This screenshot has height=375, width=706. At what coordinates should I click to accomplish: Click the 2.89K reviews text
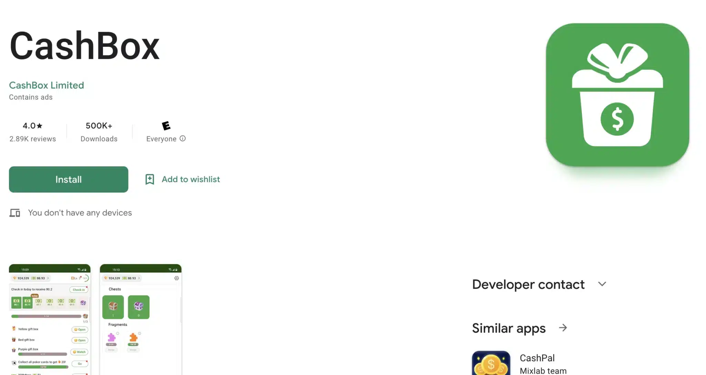pos(32,139)
